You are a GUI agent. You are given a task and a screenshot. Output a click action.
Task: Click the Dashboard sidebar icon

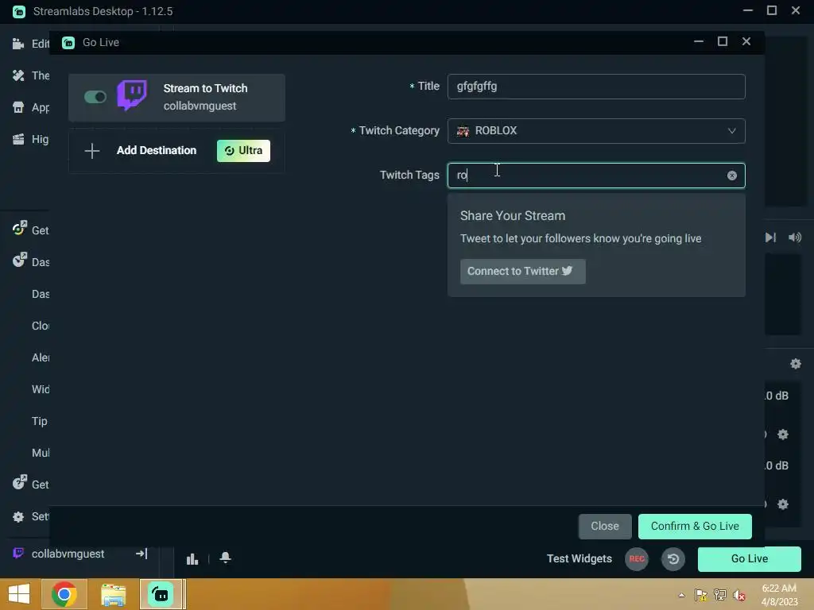click(x=19, y=260)
